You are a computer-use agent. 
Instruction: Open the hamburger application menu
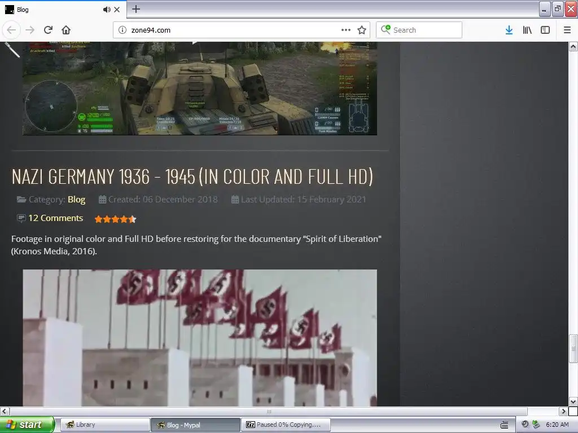coord(567,30)
